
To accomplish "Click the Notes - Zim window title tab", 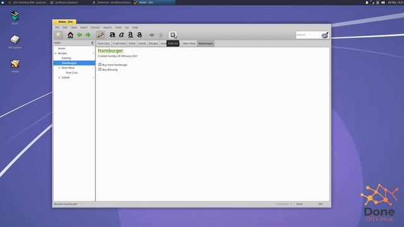I will pyautogui.click(x=64, y=22).
